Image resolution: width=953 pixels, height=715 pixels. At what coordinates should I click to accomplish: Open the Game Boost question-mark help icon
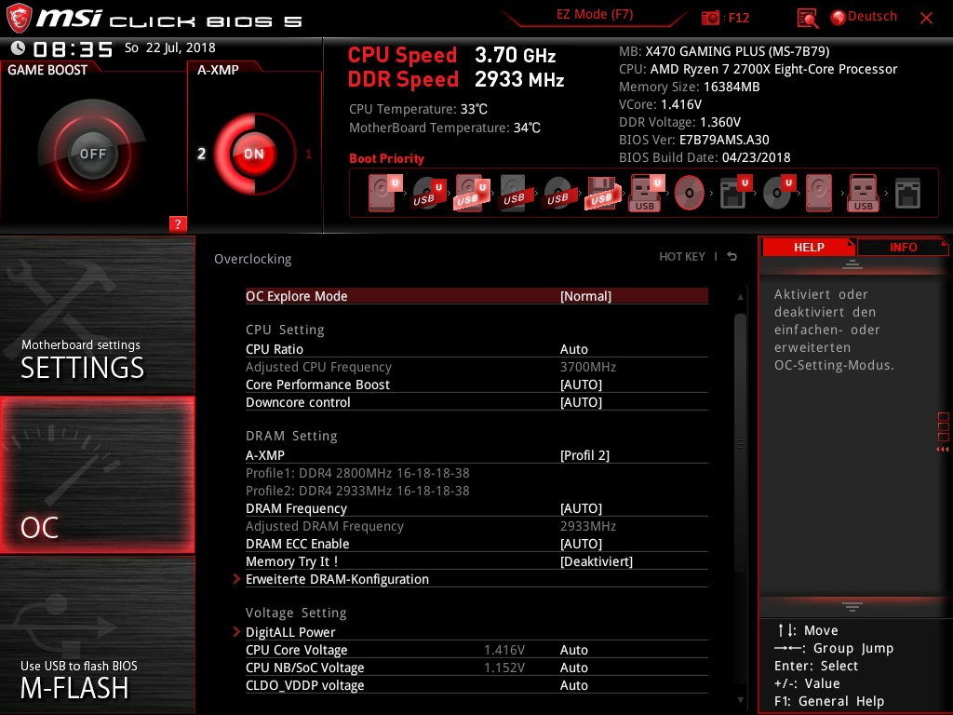pyautogui.click(x=178, y=223)
